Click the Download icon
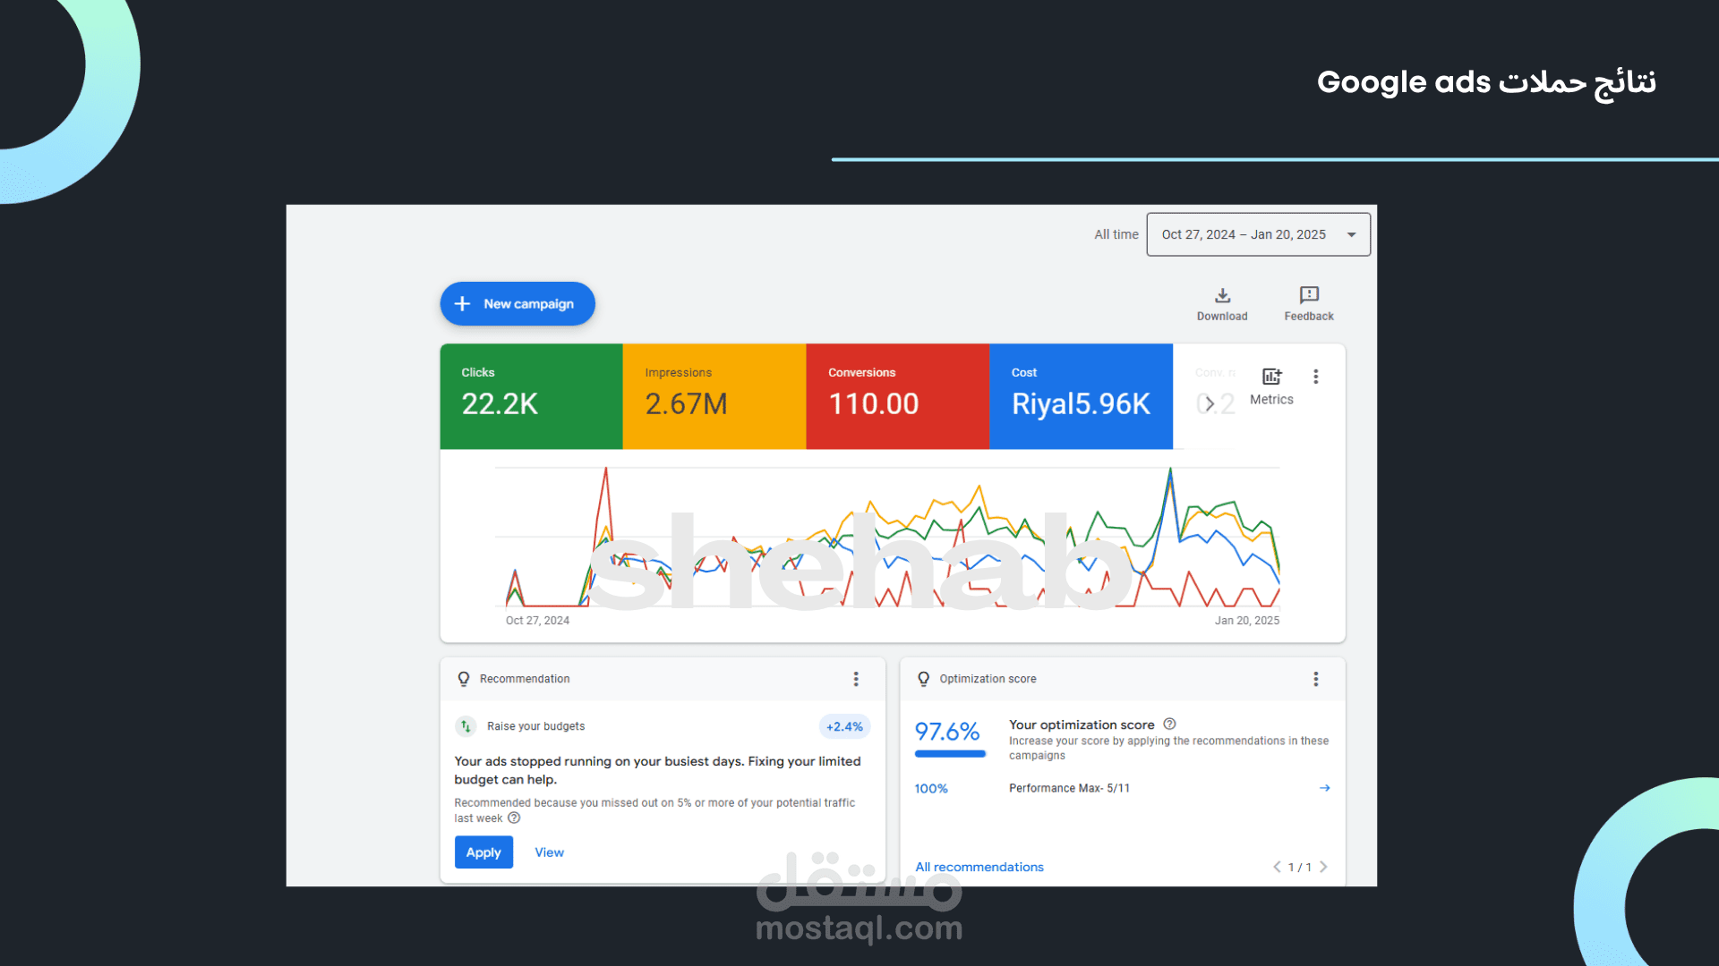The image size is (1719, 966). 1222,295
